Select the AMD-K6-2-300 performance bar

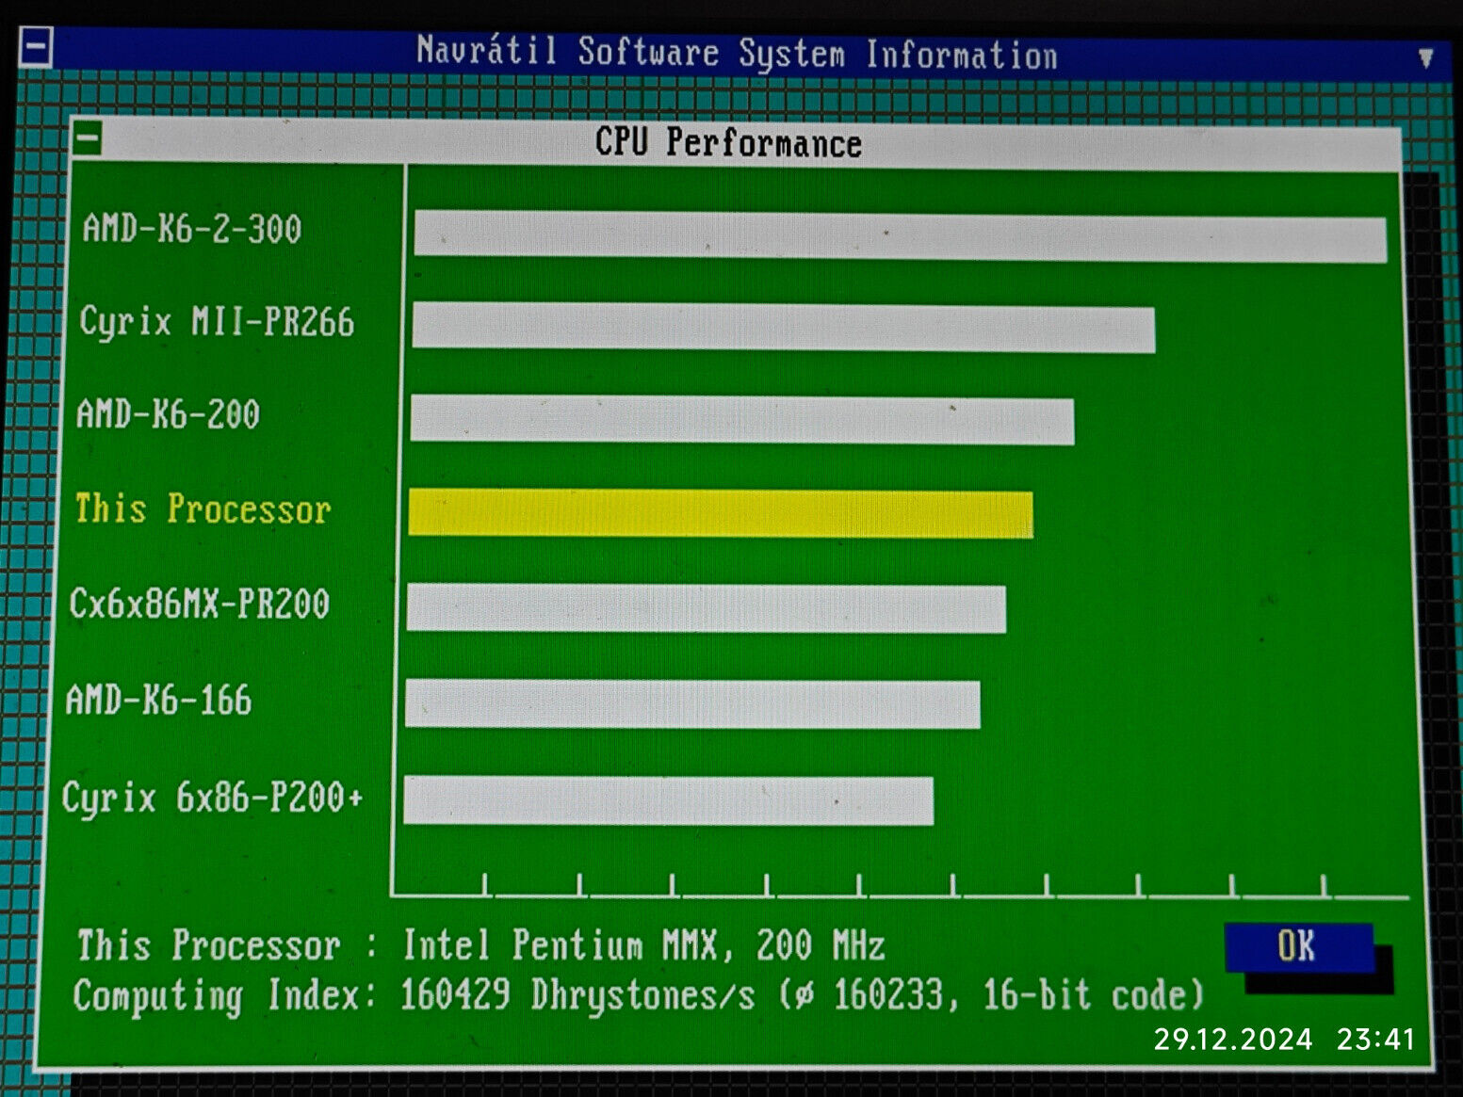(x=900, y=236)
